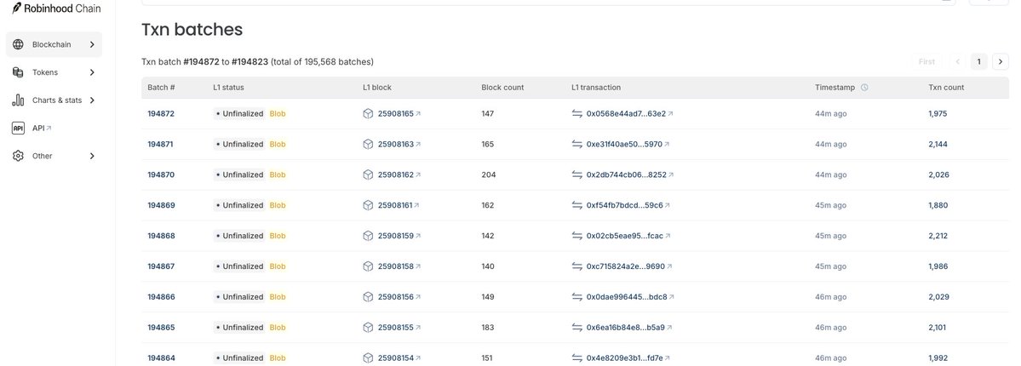Click the transfer arrows icon for 0x0dae996445...bdc8
The image size is (1021, 366).
[576, 297]
